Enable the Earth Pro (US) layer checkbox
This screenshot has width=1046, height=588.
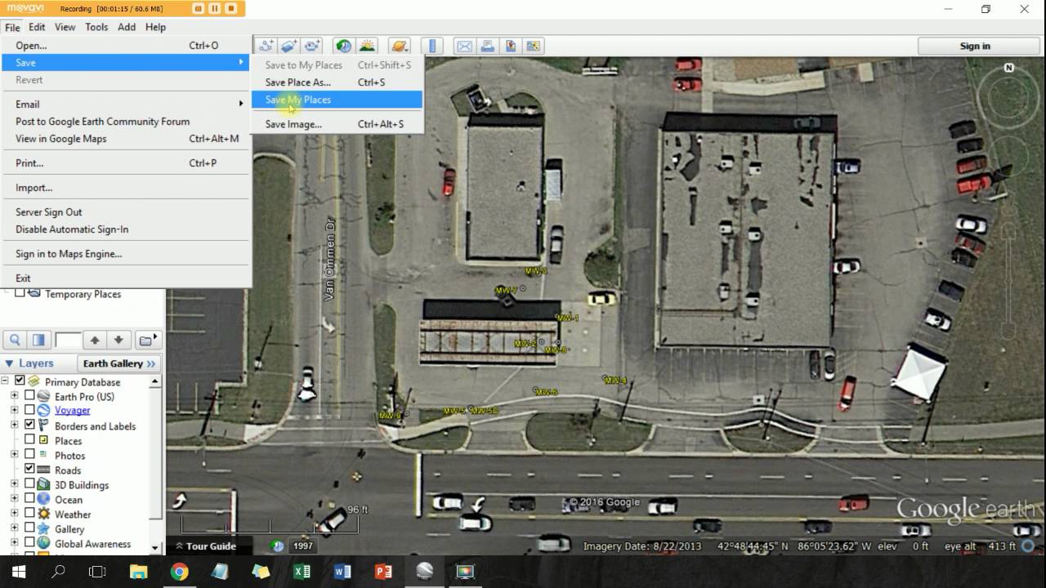pos(29,396)
